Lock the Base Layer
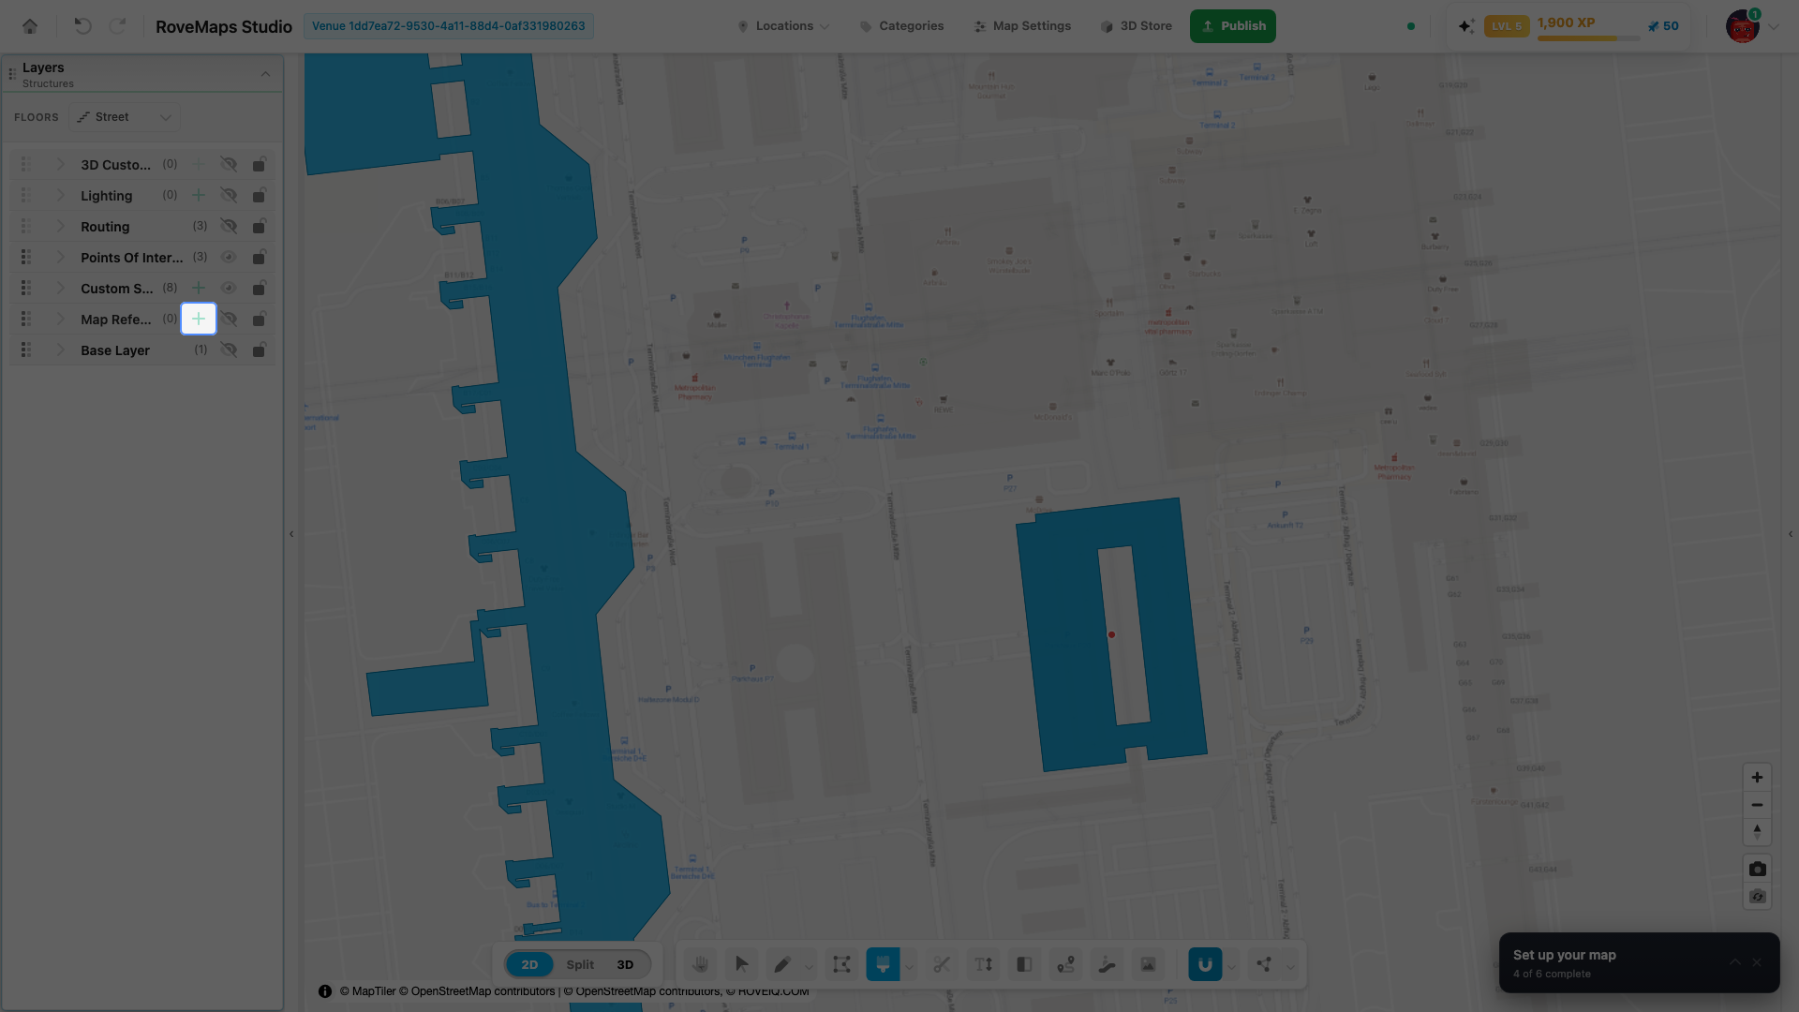The width and height of the screenshot is (1799, 1012). 260,350
